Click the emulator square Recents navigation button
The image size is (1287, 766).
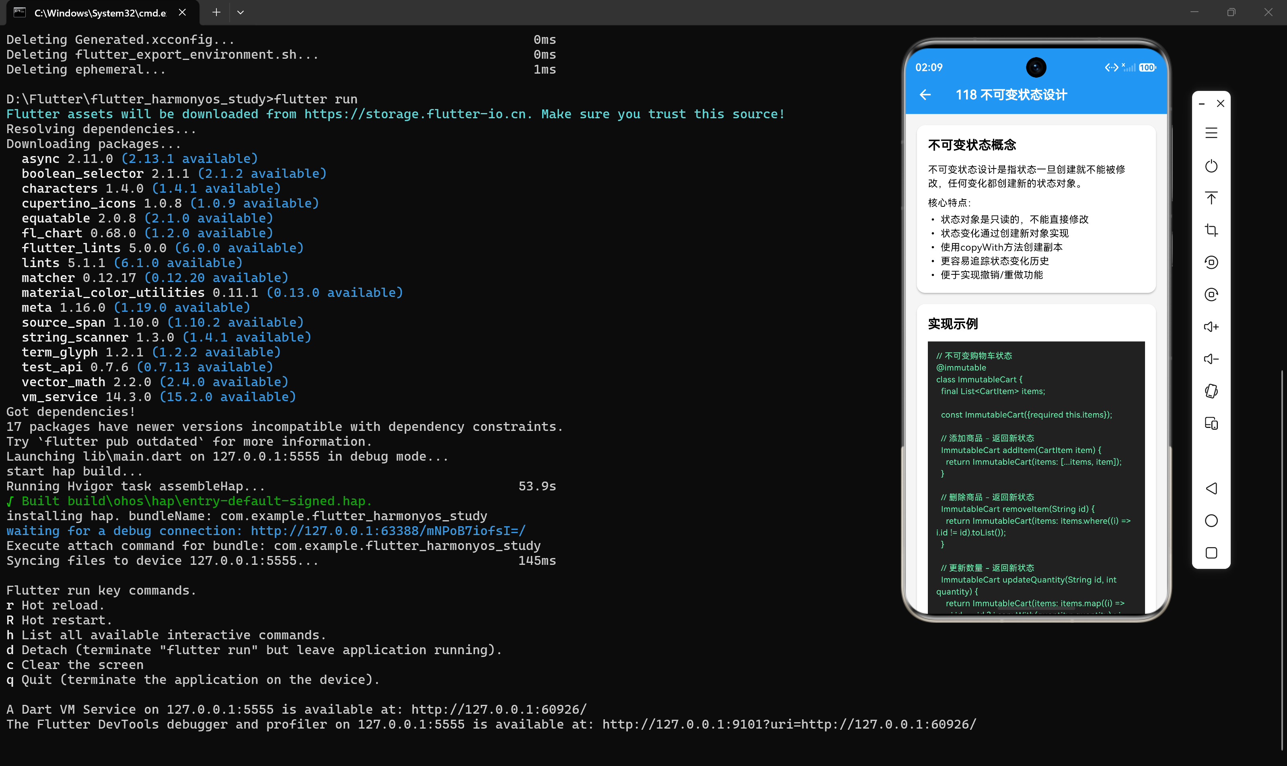coord(1211,553)
